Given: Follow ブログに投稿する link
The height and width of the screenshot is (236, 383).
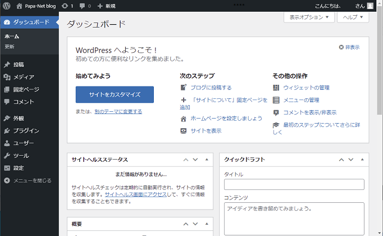Looking at the screenshot, I should [211, 88].
